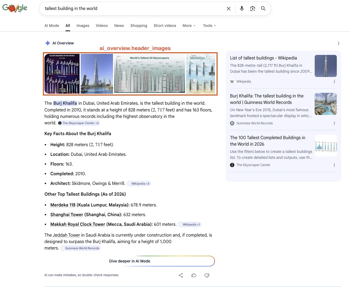Screen dimensions: 350x288
Task: Switch to Videos tab
Action: (102, 26)
